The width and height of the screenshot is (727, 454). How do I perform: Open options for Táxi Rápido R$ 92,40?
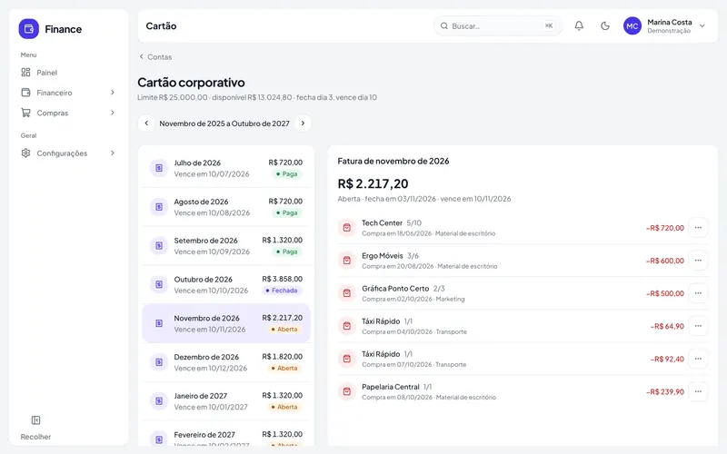698,359
